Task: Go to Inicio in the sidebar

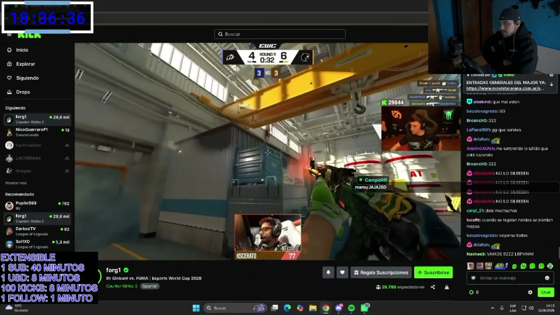Action: (x=22, y=50)
